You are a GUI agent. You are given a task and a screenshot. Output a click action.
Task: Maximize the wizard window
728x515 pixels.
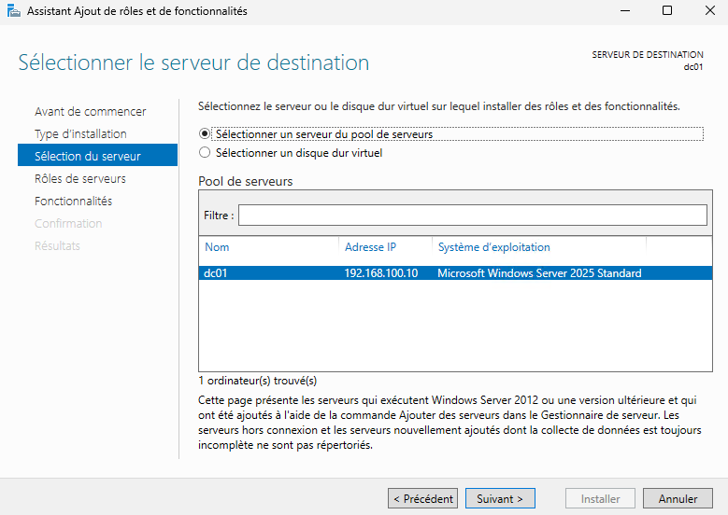(667, 10)
